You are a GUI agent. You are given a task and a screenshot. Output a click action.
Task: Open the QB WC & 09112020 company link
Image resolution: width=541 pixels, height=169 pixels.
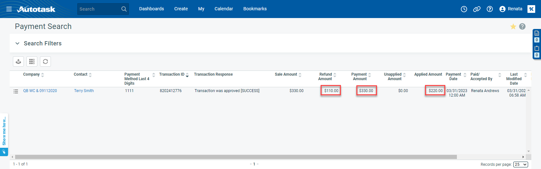pyautogui.click(x=40, y=91)
